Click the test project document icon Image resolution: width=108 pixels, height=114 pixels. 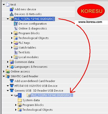8,5
